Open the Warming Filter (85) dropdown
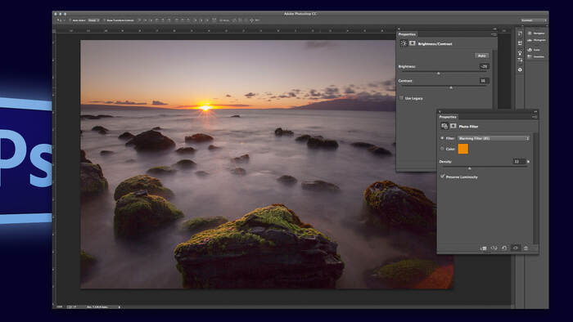This screenshot has height=322, width=573. 494,138
